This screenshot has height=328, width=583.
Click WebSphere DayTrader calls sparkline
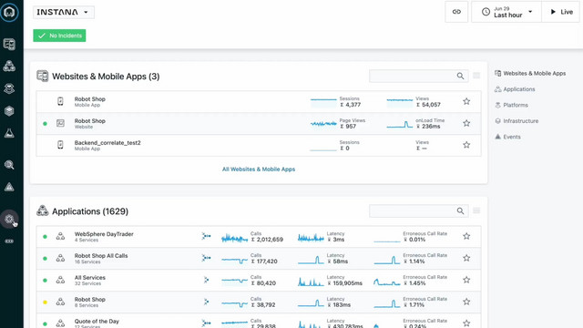tap(235, 238)
